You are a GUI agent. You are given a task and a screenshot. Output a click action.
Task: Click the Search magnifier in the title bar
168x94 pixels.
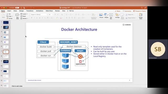(x=142, y=8)
